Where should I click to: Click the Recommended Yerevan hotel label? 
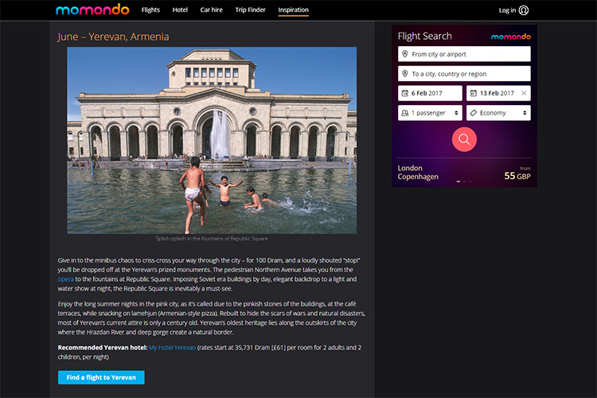tap(103, 347)
